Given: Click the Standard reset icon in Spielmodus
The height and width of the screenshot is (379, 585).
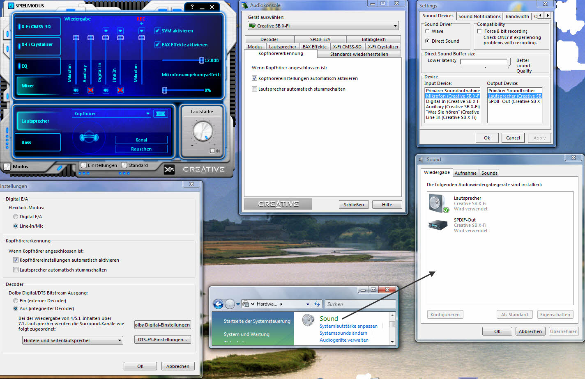Looking at the screenshot, I should [x=124, y=165].
